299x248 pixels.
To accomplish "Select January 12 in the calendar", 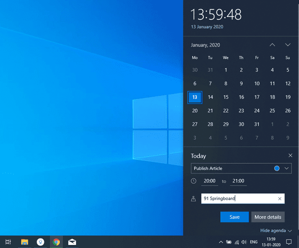I will point(288,83).
